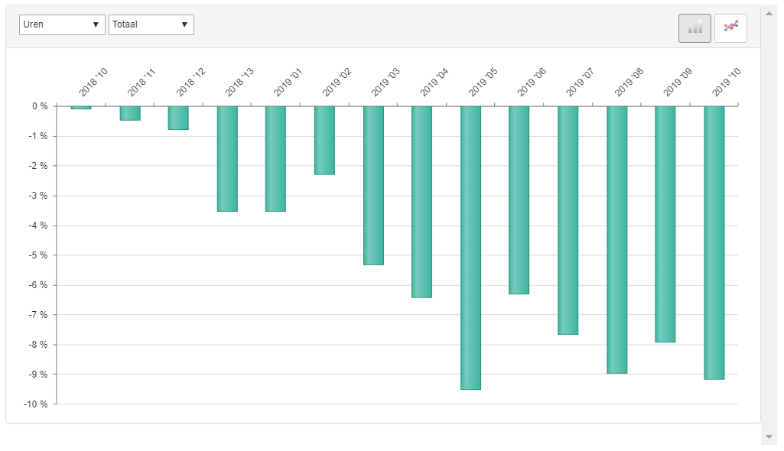Click the 2019 '08 bar
The height and width of the screenshot is (451, 784).
pyautogui.click(x=616, y=239)
